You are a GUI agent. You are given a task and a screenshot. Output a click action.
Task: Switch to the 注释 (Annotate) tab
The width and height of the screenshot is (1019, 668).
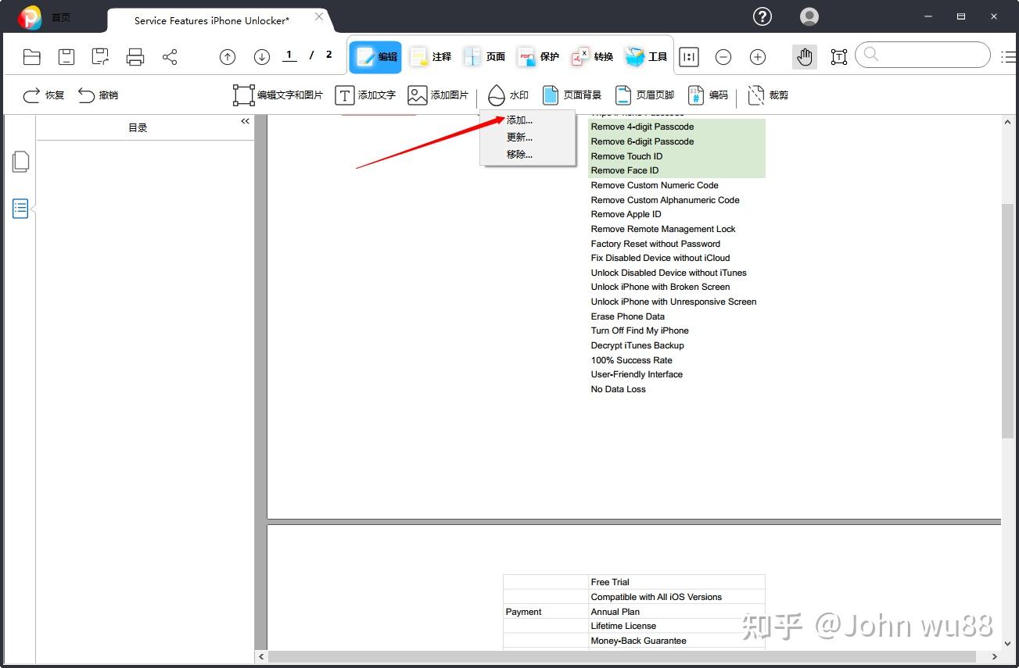click(431, 56)
